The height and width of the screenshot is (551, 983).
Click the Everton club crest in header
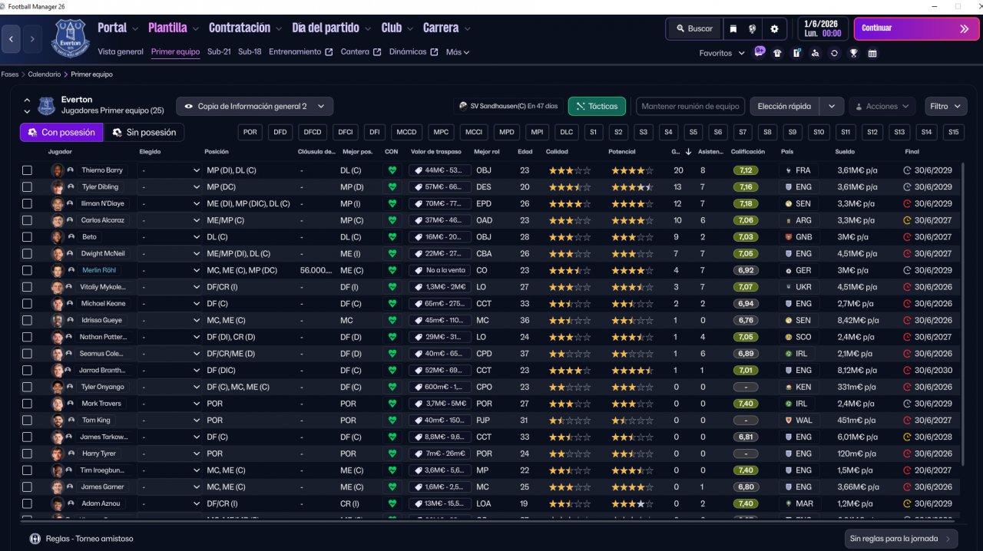click(x=71, y=38)
